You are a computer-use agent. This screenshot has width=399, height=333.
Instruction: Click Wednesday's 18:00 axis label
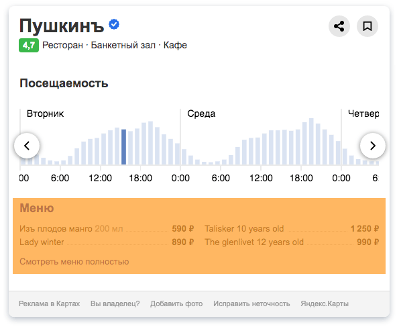click(x=301, y=178)
